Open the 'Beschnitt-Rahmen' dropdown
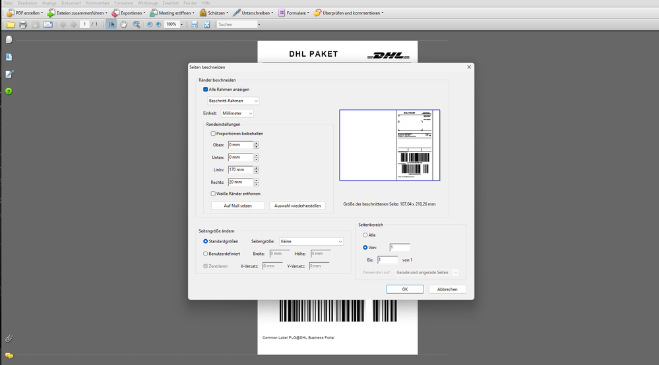The height and width of the screenshot is (365, 659). 233,101
